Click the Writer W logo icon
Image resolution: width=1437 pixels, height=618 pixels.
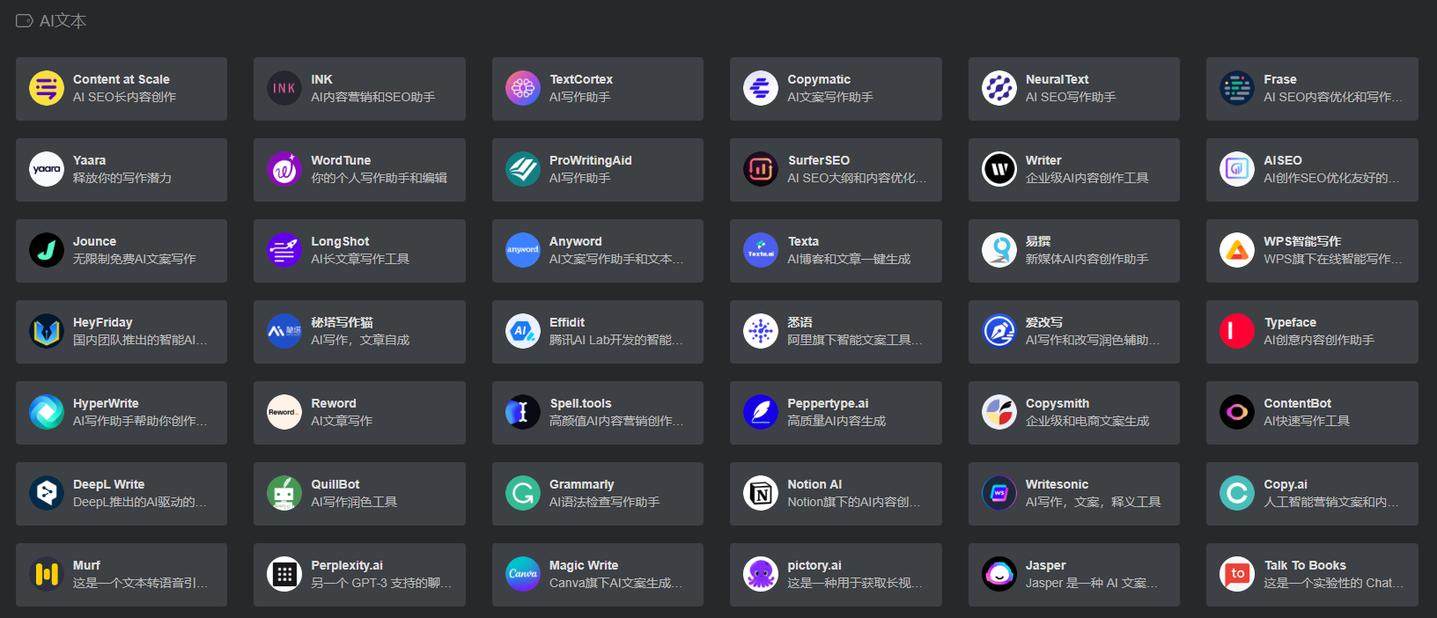999,170
